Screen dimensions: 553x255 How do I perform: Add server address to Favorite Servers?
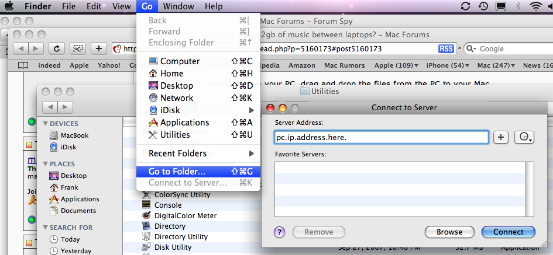[500, 137]
